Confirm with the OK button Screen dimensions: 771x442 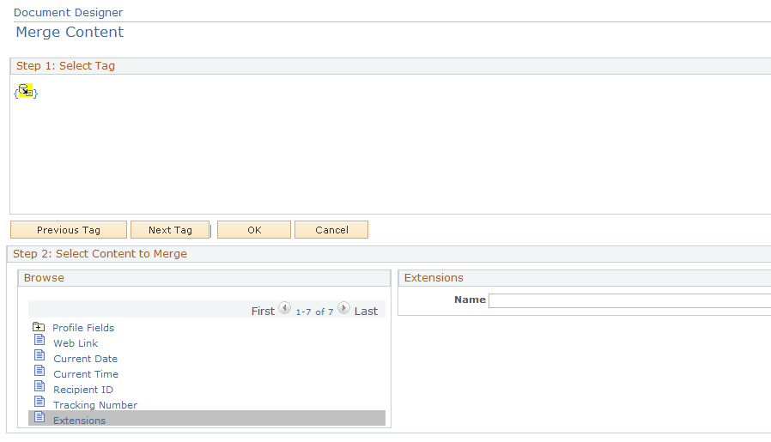pyautogui.click(x=254, y=230)
